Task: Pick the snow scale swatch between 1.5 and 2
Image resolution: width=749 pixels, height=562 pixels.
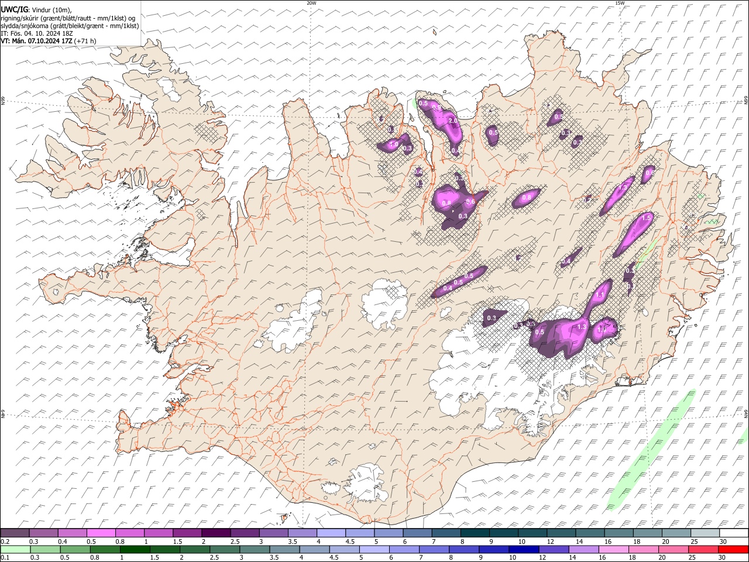Action: (x=187, y=533)
